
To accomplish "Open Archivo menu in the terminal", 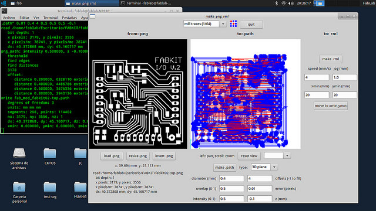I will click(x=9, y=18).
